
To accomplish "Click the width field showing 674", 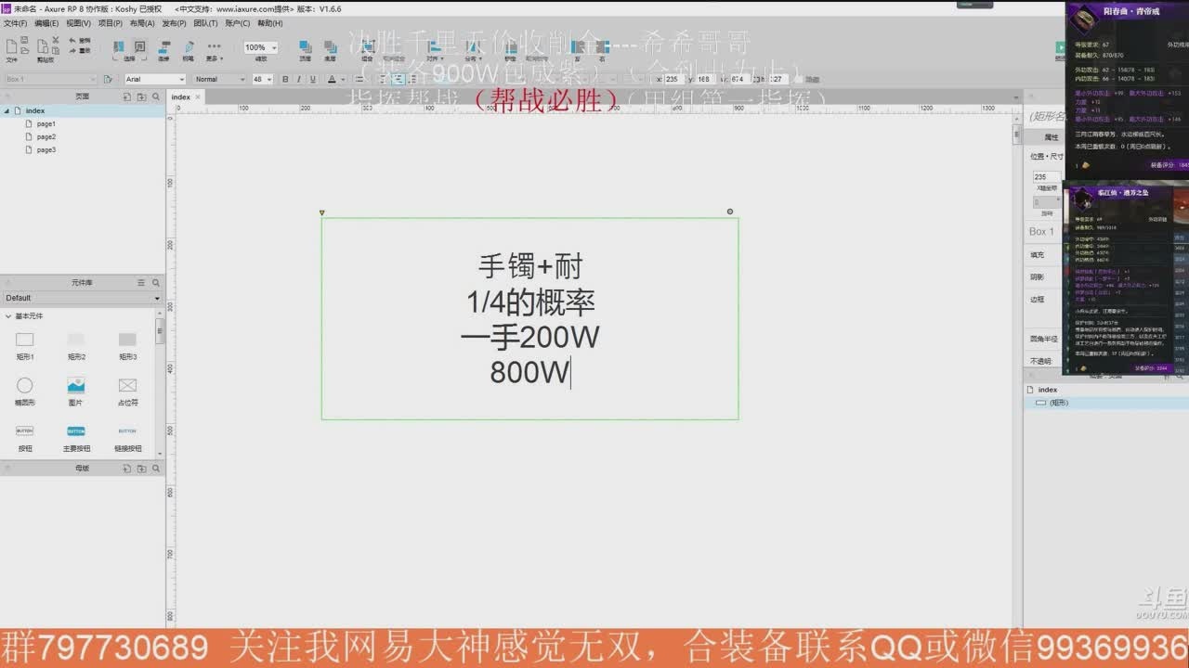I will point(740,79).
